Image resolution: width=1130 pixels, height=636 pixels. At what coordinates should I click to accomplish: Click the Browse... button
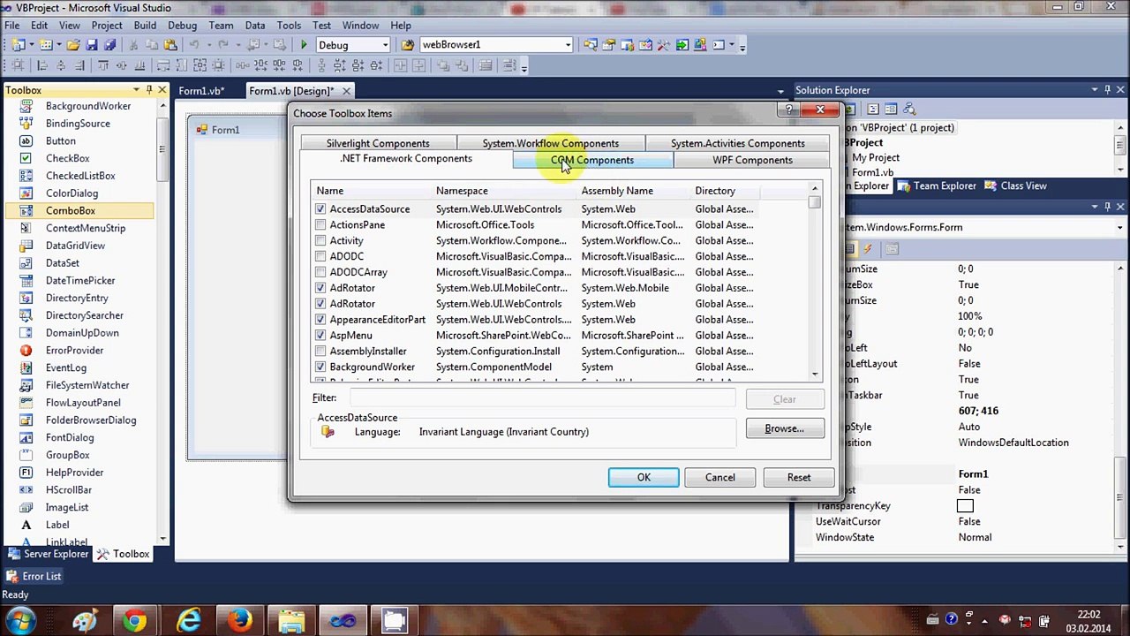784,428
